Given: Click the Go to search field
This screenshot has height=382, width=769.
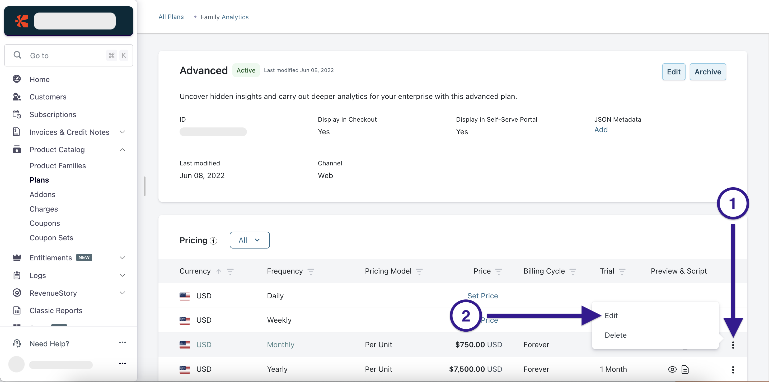Looking at the screenshot, I should pos(69,55).
